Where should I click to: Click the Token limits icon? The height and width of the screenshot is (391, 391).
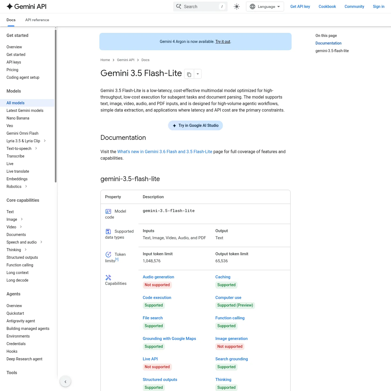108,254
